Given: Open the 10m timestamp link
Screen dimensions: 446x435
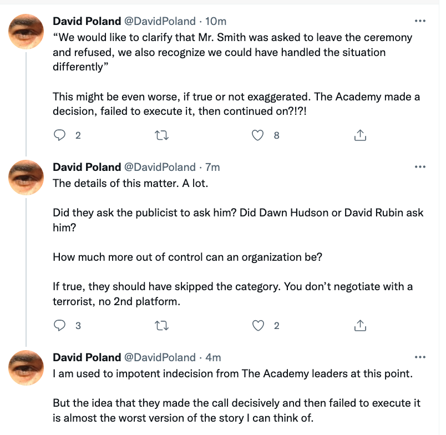Looking at the screenshot, I should tap(216, 21).
